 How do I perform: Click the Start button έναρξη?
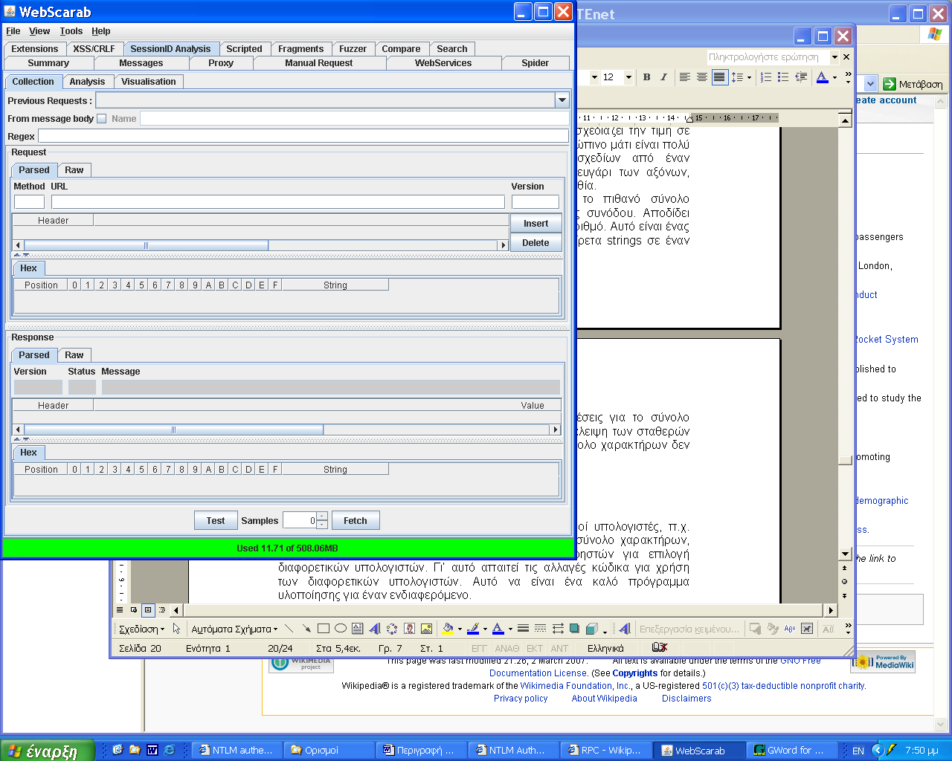click(x=48, y=751)
